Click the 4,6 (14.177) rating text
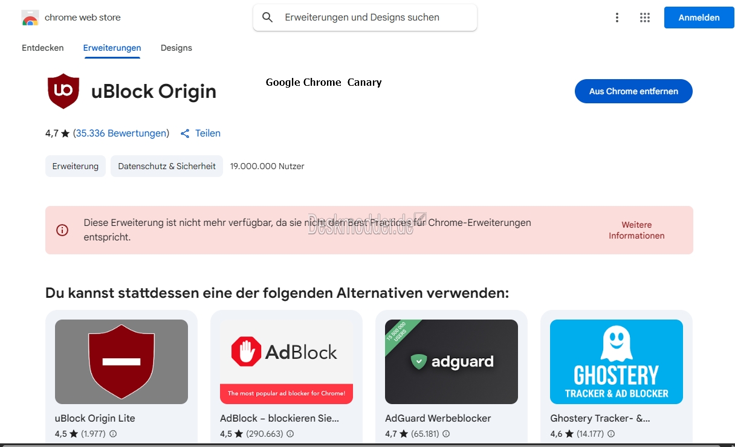This screenshot has height=447, width=735. click(577, 434)
